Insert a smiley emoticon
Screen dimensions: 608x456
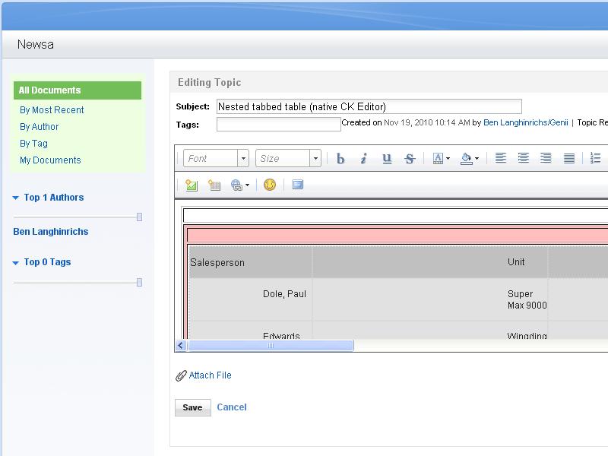pyautogui.click(x=270, y=185)
